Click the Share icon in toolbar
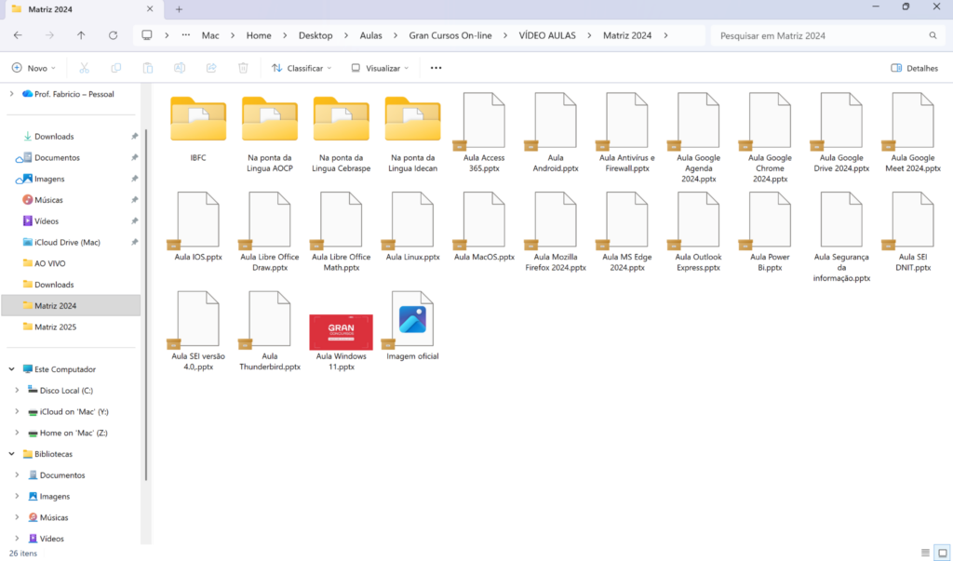The height and width of the screenshot is (561, 953). pos(211,68)
